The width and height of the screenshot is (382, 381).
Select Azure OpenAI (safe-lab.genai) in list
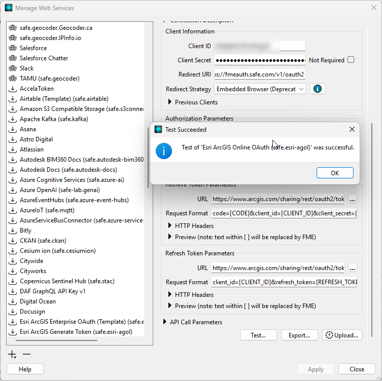[76, 190]
